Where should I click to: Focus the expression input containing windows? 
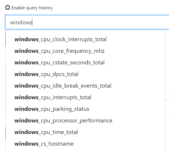[x=87, y=22]
